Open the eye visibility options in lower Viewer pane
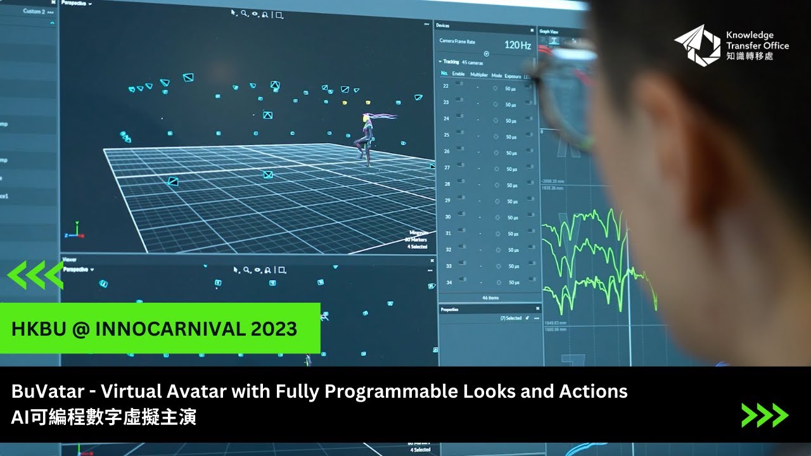 (x=257, y=270)
